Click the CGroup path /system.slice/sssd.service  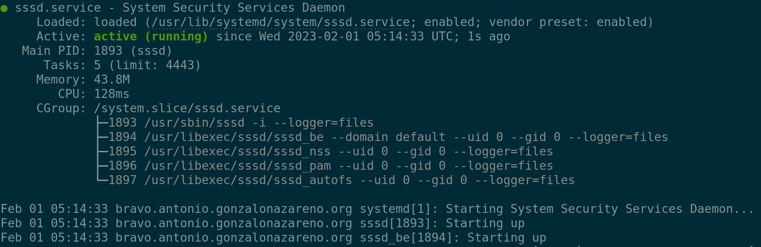tap(187, 109)
